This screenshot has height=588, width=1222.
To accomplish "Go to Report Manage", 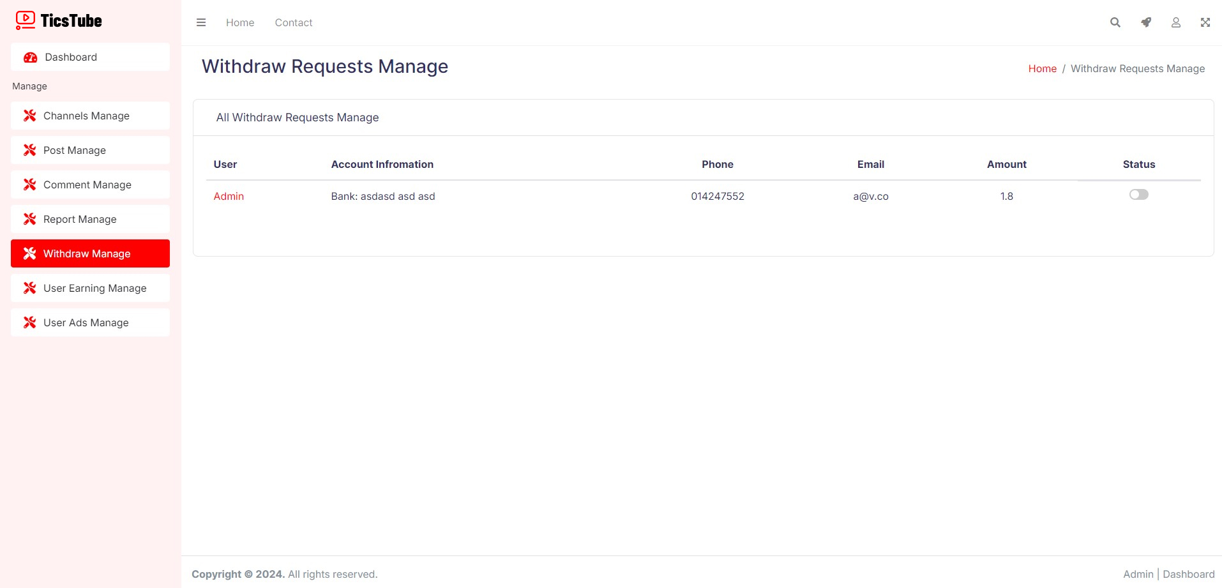I will click(80, 219).
